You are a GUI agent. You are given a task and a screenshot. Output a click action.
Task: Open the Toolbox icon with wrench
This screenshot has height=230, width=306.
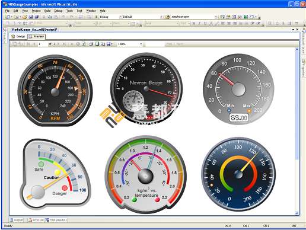pyautogui.click(x=240, y=17)
